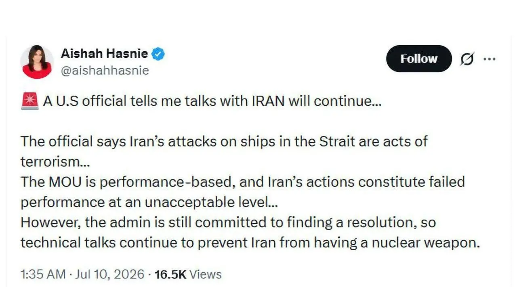Open the three-dot more options menu
The image size is (517, 287).
[489, 59]
